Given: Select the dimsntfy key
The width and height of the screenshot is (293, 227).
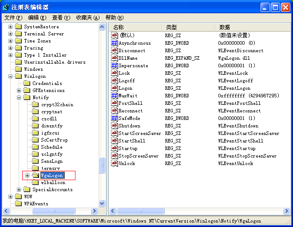Looking at the screenshot, I should (x=52, y=126).
